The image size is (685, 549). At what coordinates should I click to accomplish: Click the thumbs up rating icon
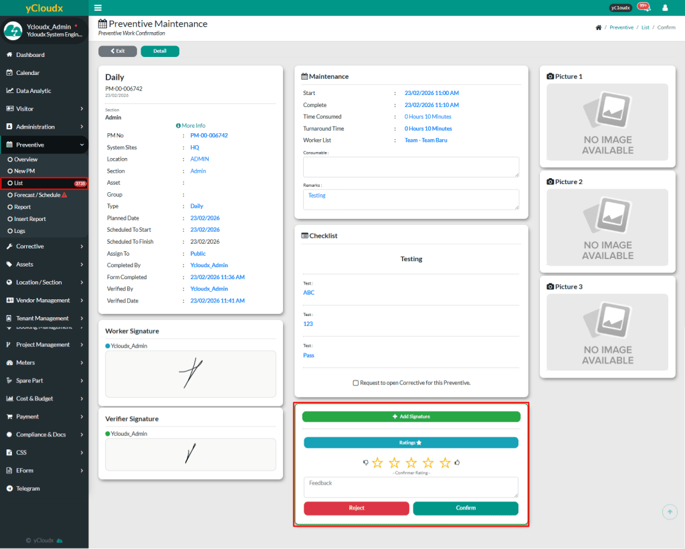click(458, 463)
